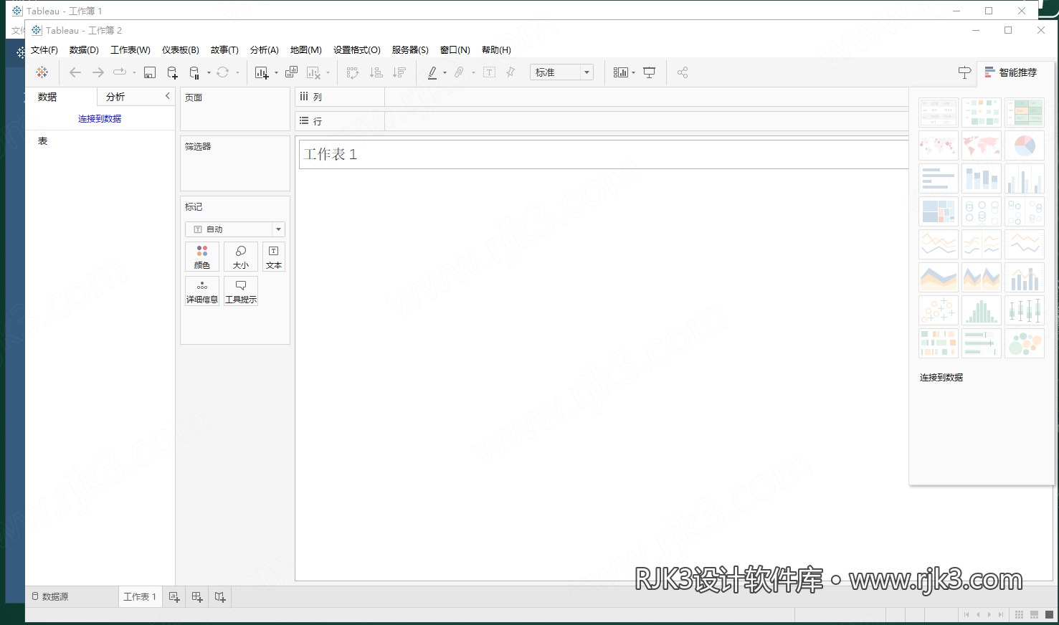Screen dimensions: 1059x625
Task: Open the 仪表板(B) menu
Action: 181,50
